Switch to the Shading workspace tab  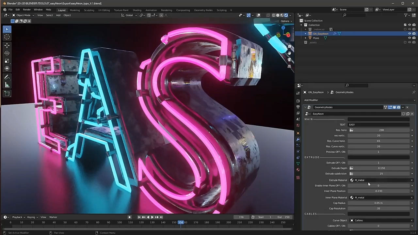(137, 10)
